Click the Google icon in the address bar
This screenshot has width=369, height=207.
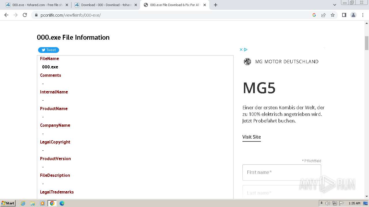[x=314, y=15]
